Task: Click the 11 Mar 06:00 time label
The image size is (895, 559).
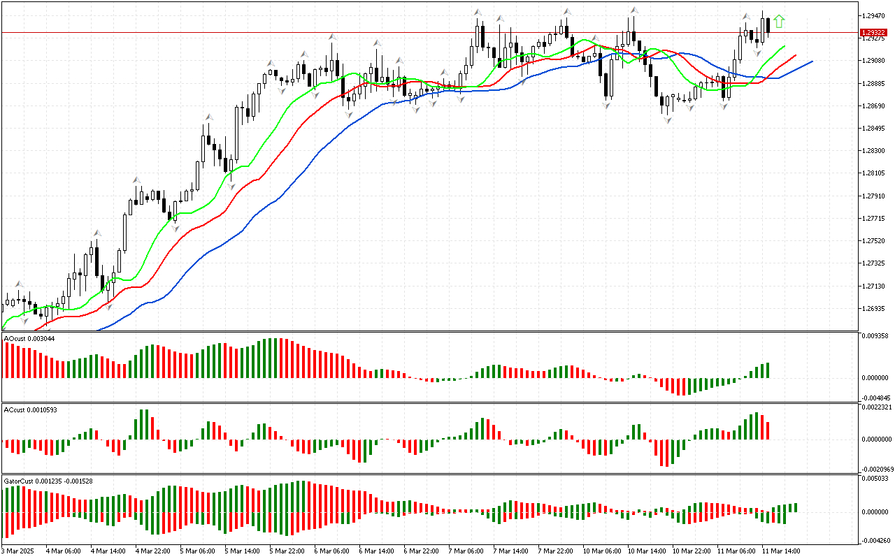Action: (x=736, y=551)
